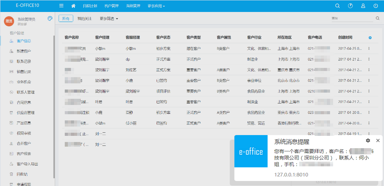Close the 系统消息提醒 notification
Image resolution: width=384 pixels, height=186 pixels.
coord(378,140)
